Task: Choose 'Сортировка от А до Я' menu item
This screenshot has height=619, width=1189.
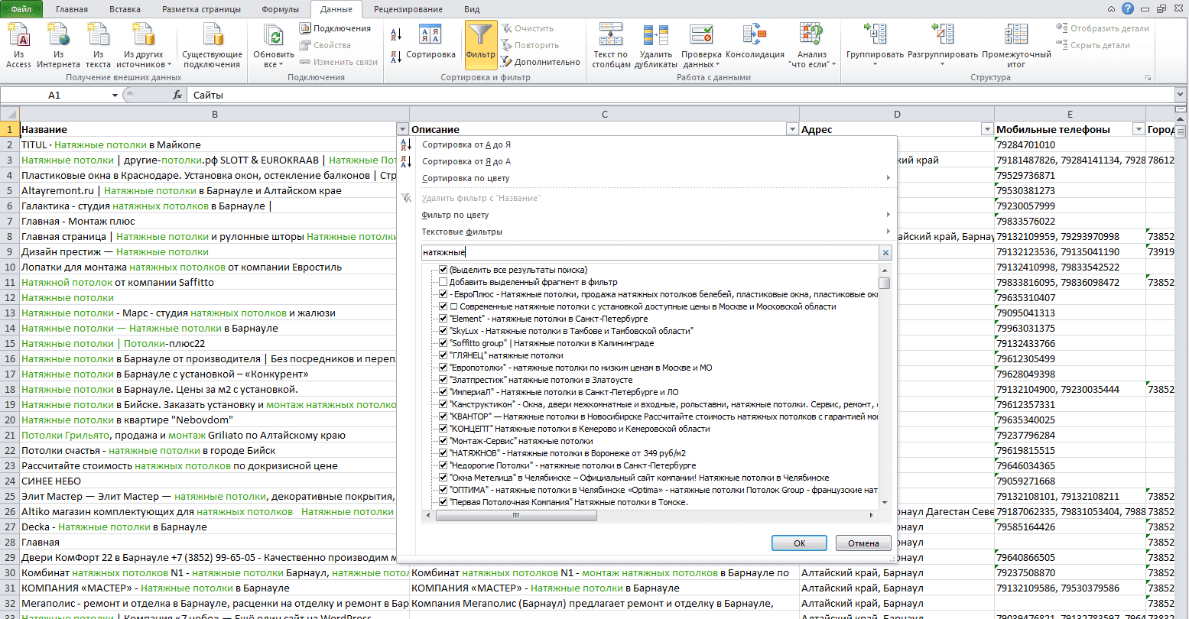Action: click(x=647, y=144)
